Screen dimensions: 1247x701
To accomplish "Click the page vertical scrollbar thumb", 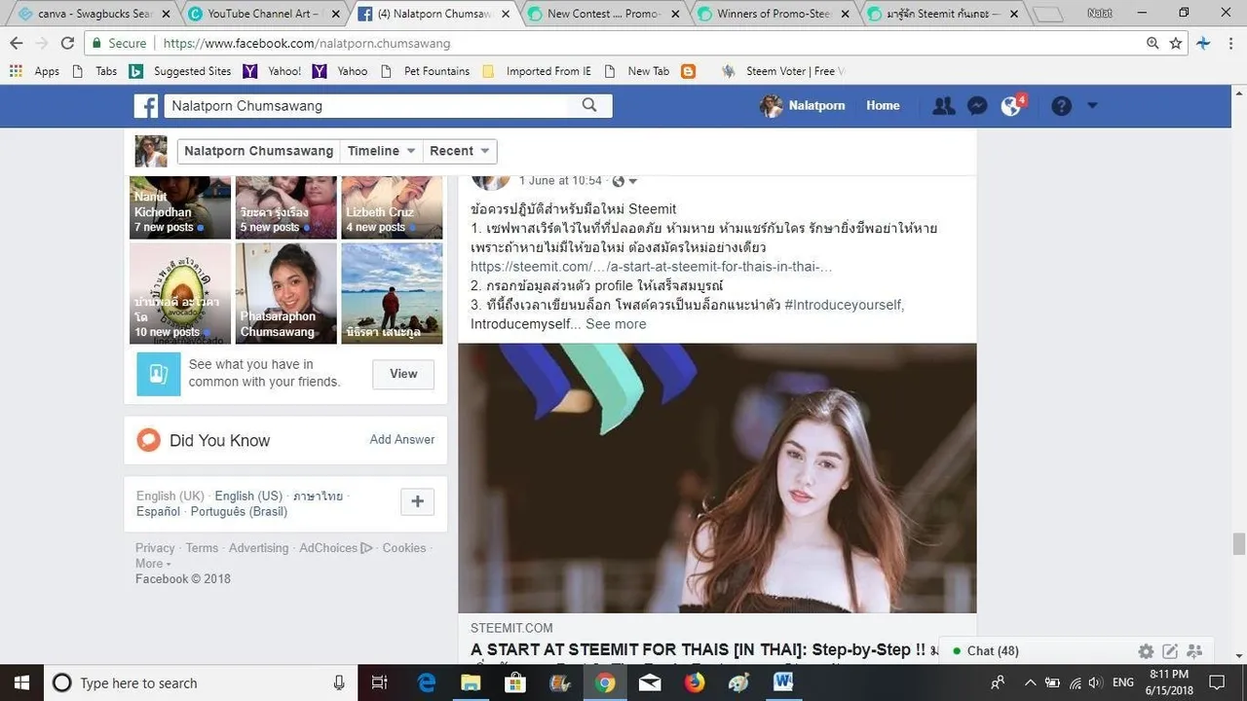I will coord(1238,543).
